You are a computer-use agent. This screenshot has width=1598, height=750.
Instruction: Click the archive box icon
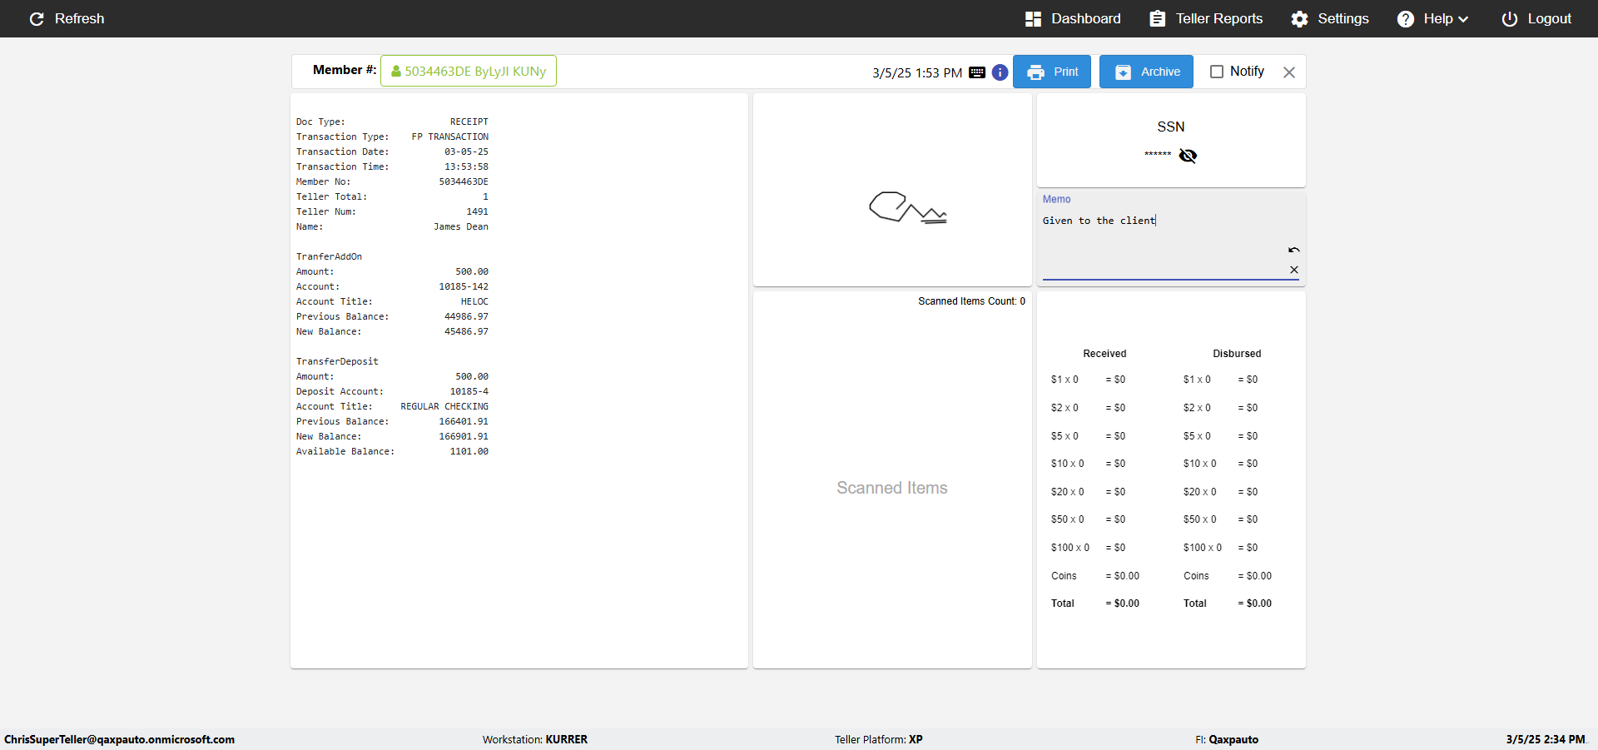pos(1123,72)
